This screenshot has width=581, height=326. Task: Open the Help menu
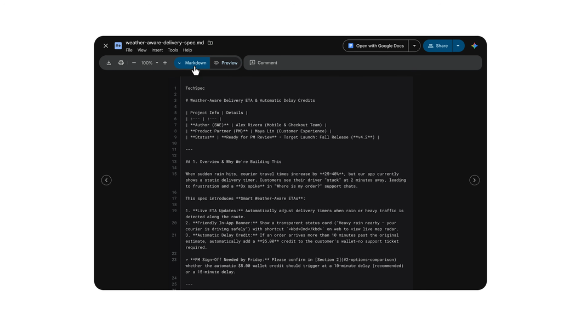(x=187, y=50)
